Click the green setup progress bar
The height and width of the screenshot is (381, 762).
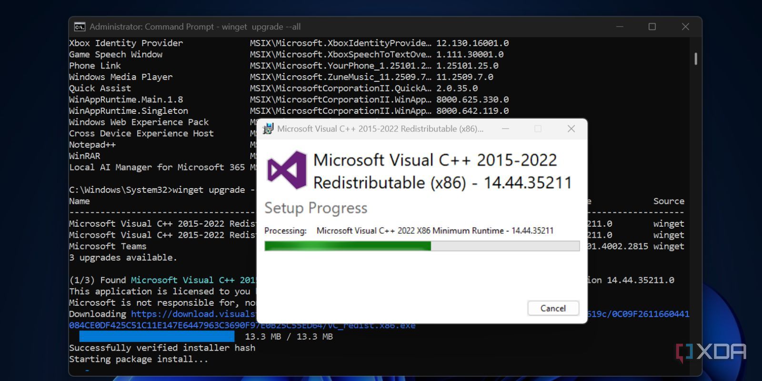422,246
